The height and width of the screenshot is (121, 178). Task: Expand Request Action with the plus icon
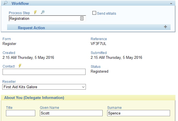[x=165, y=27]
